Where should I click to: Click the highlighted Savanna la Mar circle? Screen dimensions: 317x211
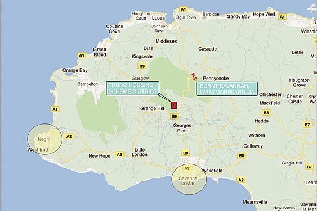pyautogui.click(x=189, y=179)
